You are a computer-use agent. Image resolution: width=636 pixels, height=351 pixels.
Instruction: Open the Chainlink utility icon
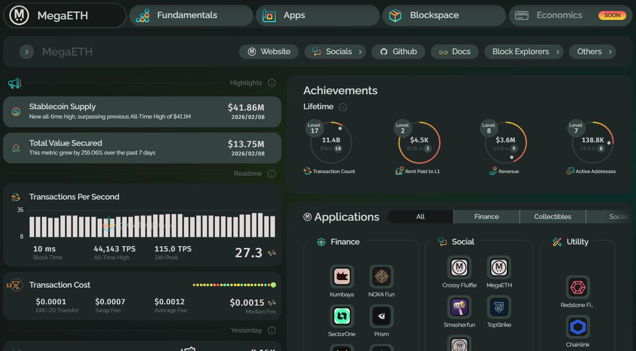pos(578,328)
